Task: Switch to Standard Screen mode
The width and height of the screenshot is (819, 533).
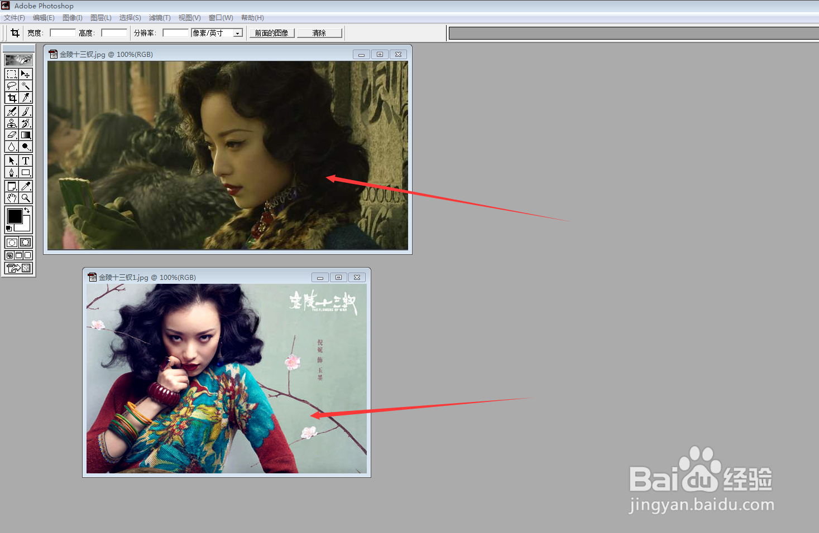Action: [9, 255]
